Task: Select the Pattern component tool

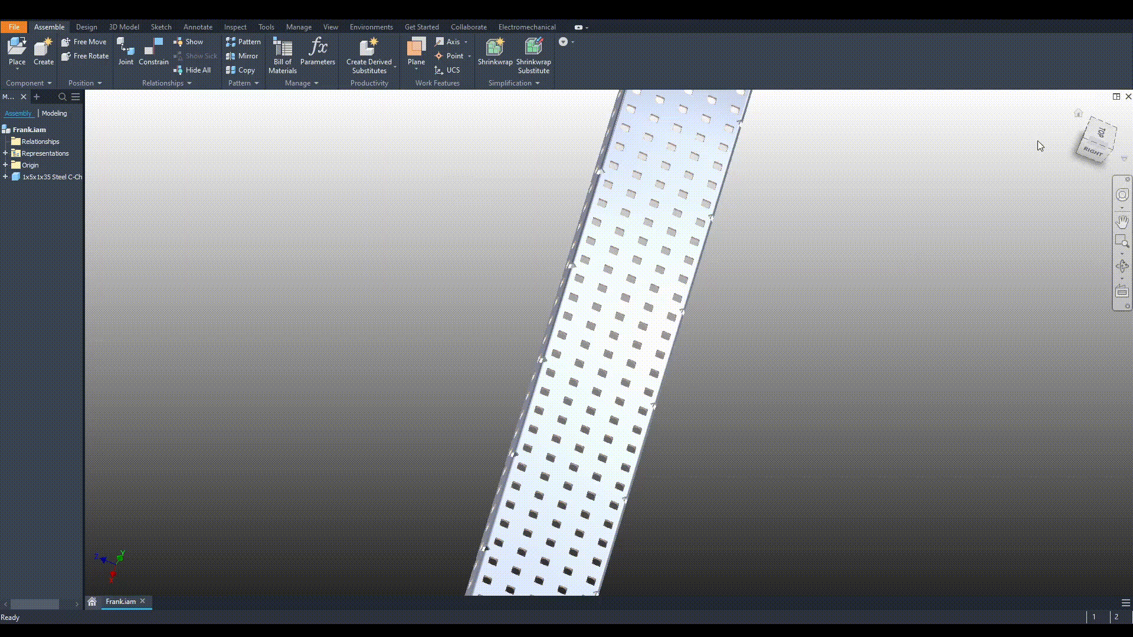Action: tap(243, 42)
